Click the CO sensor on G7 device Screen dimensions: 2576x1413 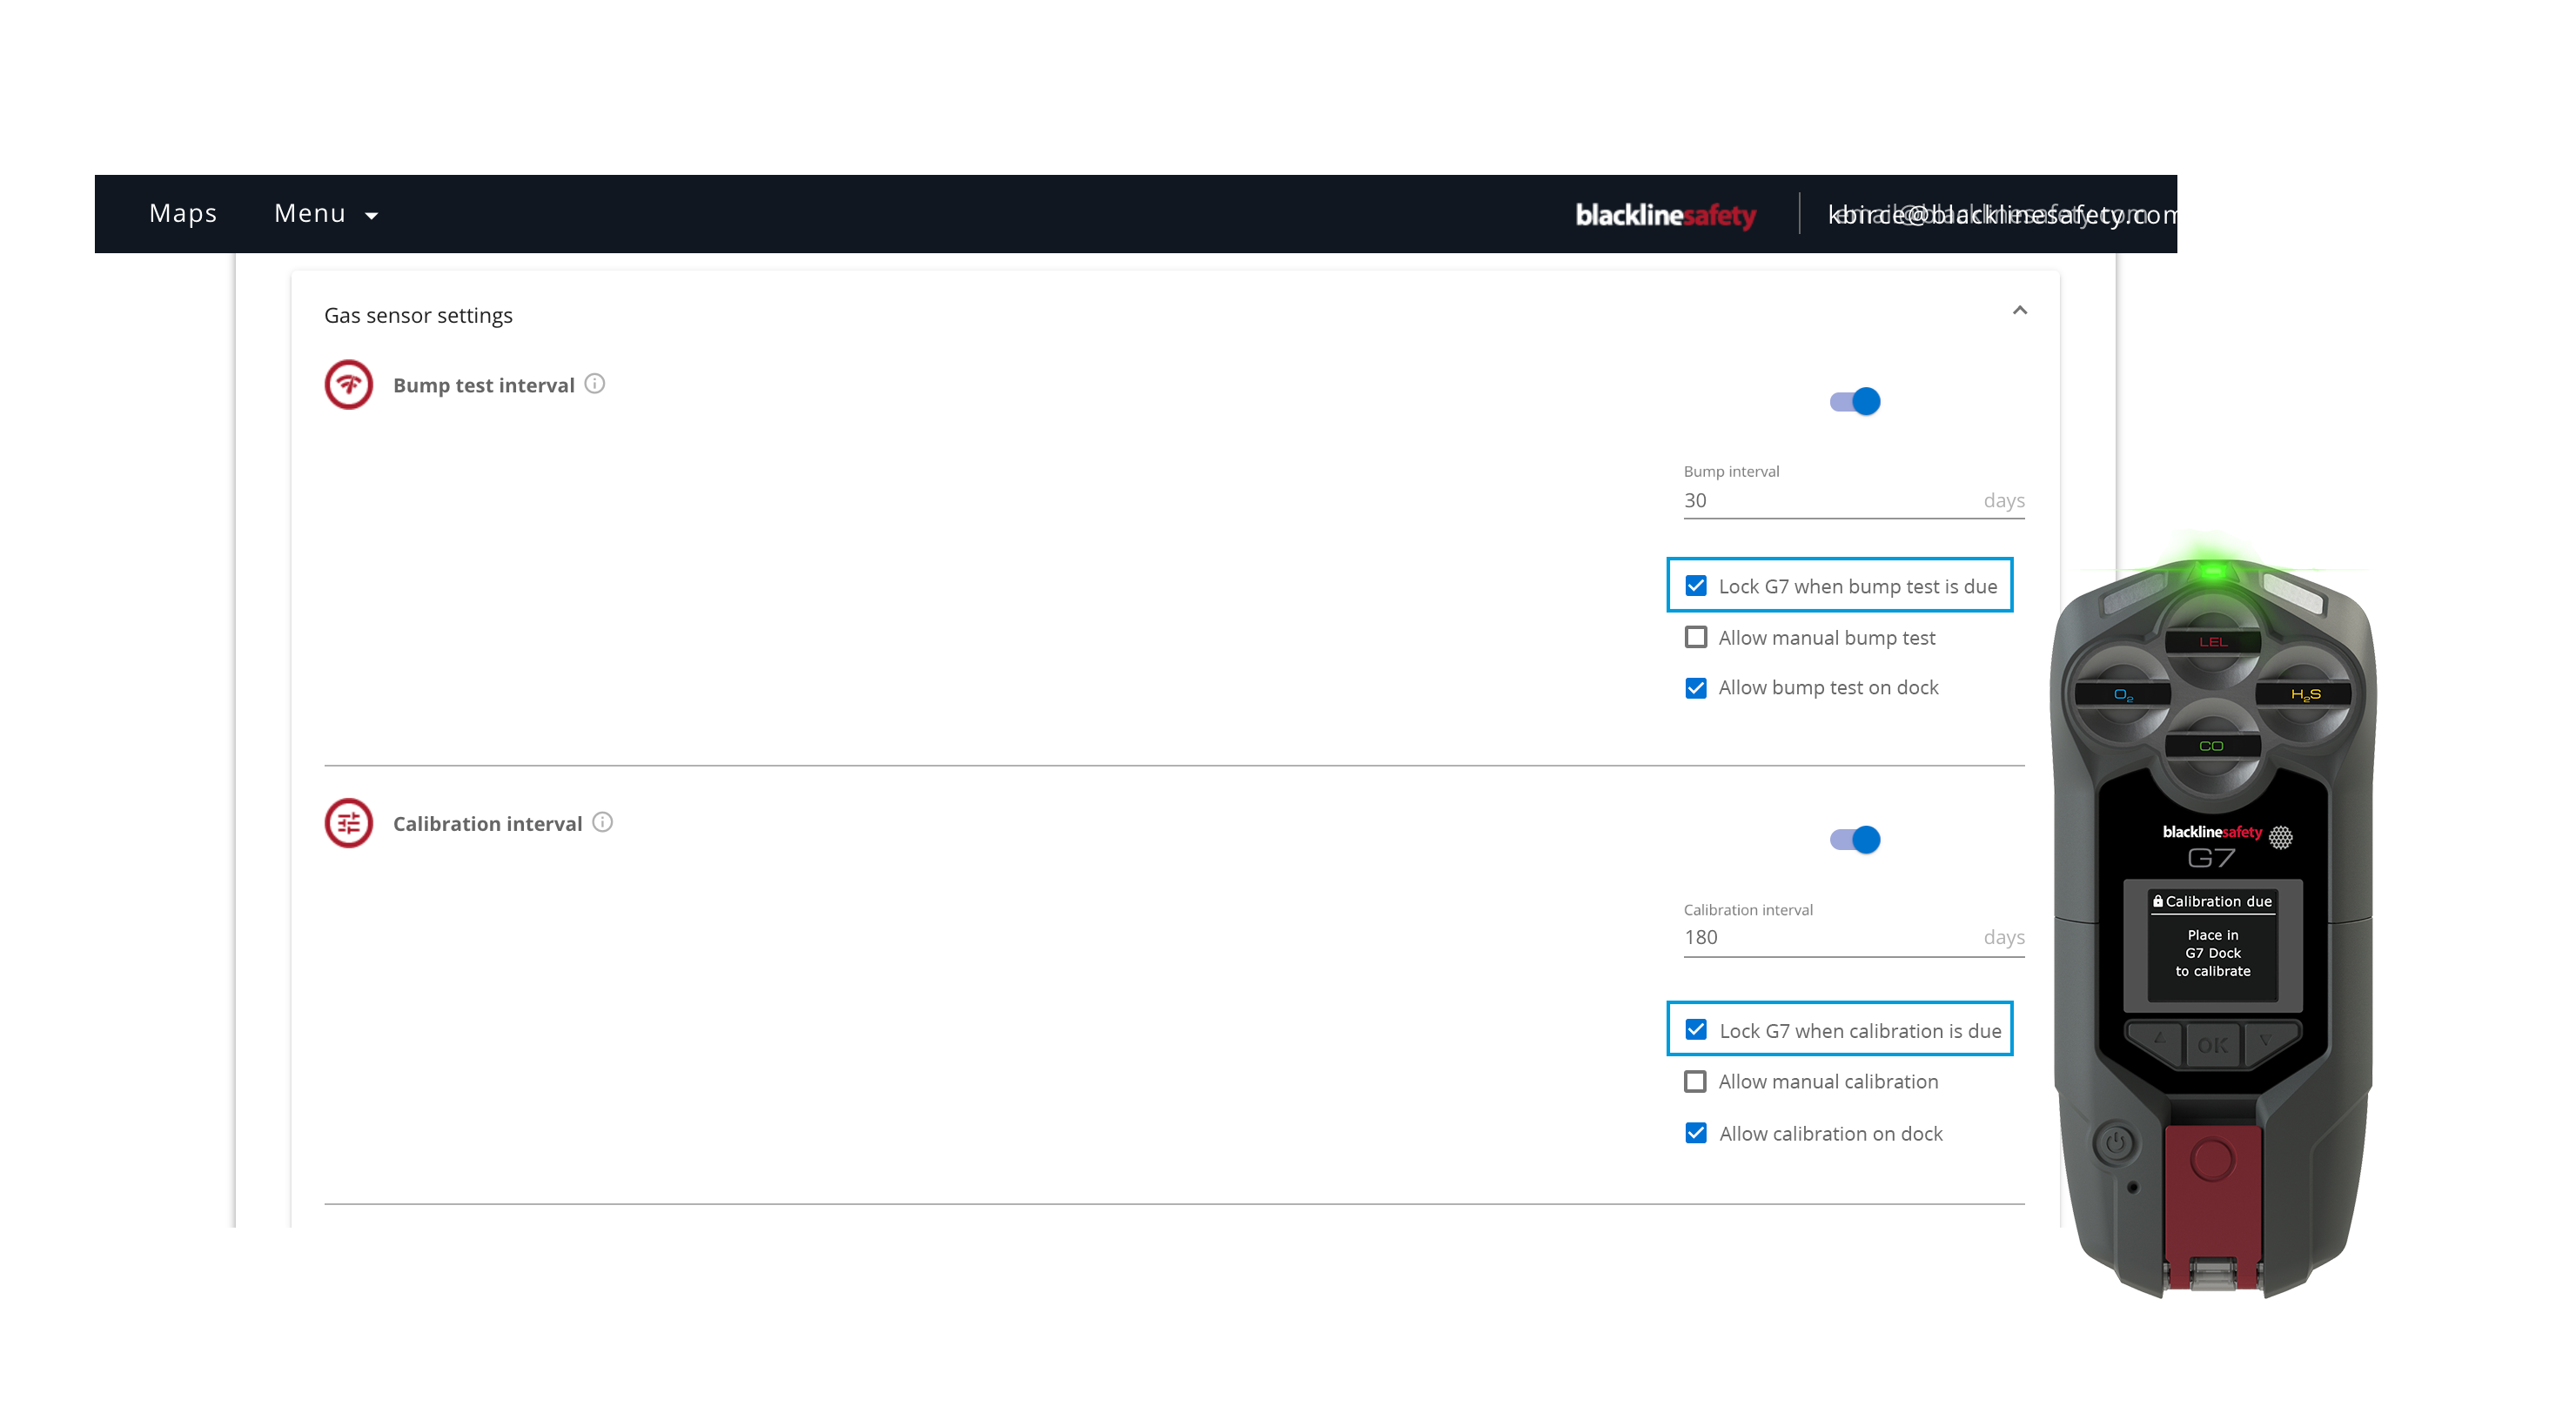(2212, 746)
